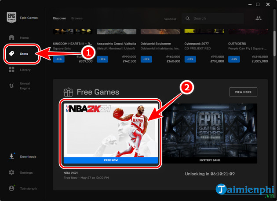
Task: Switch to the Discover tab
Action: [59, 18]
